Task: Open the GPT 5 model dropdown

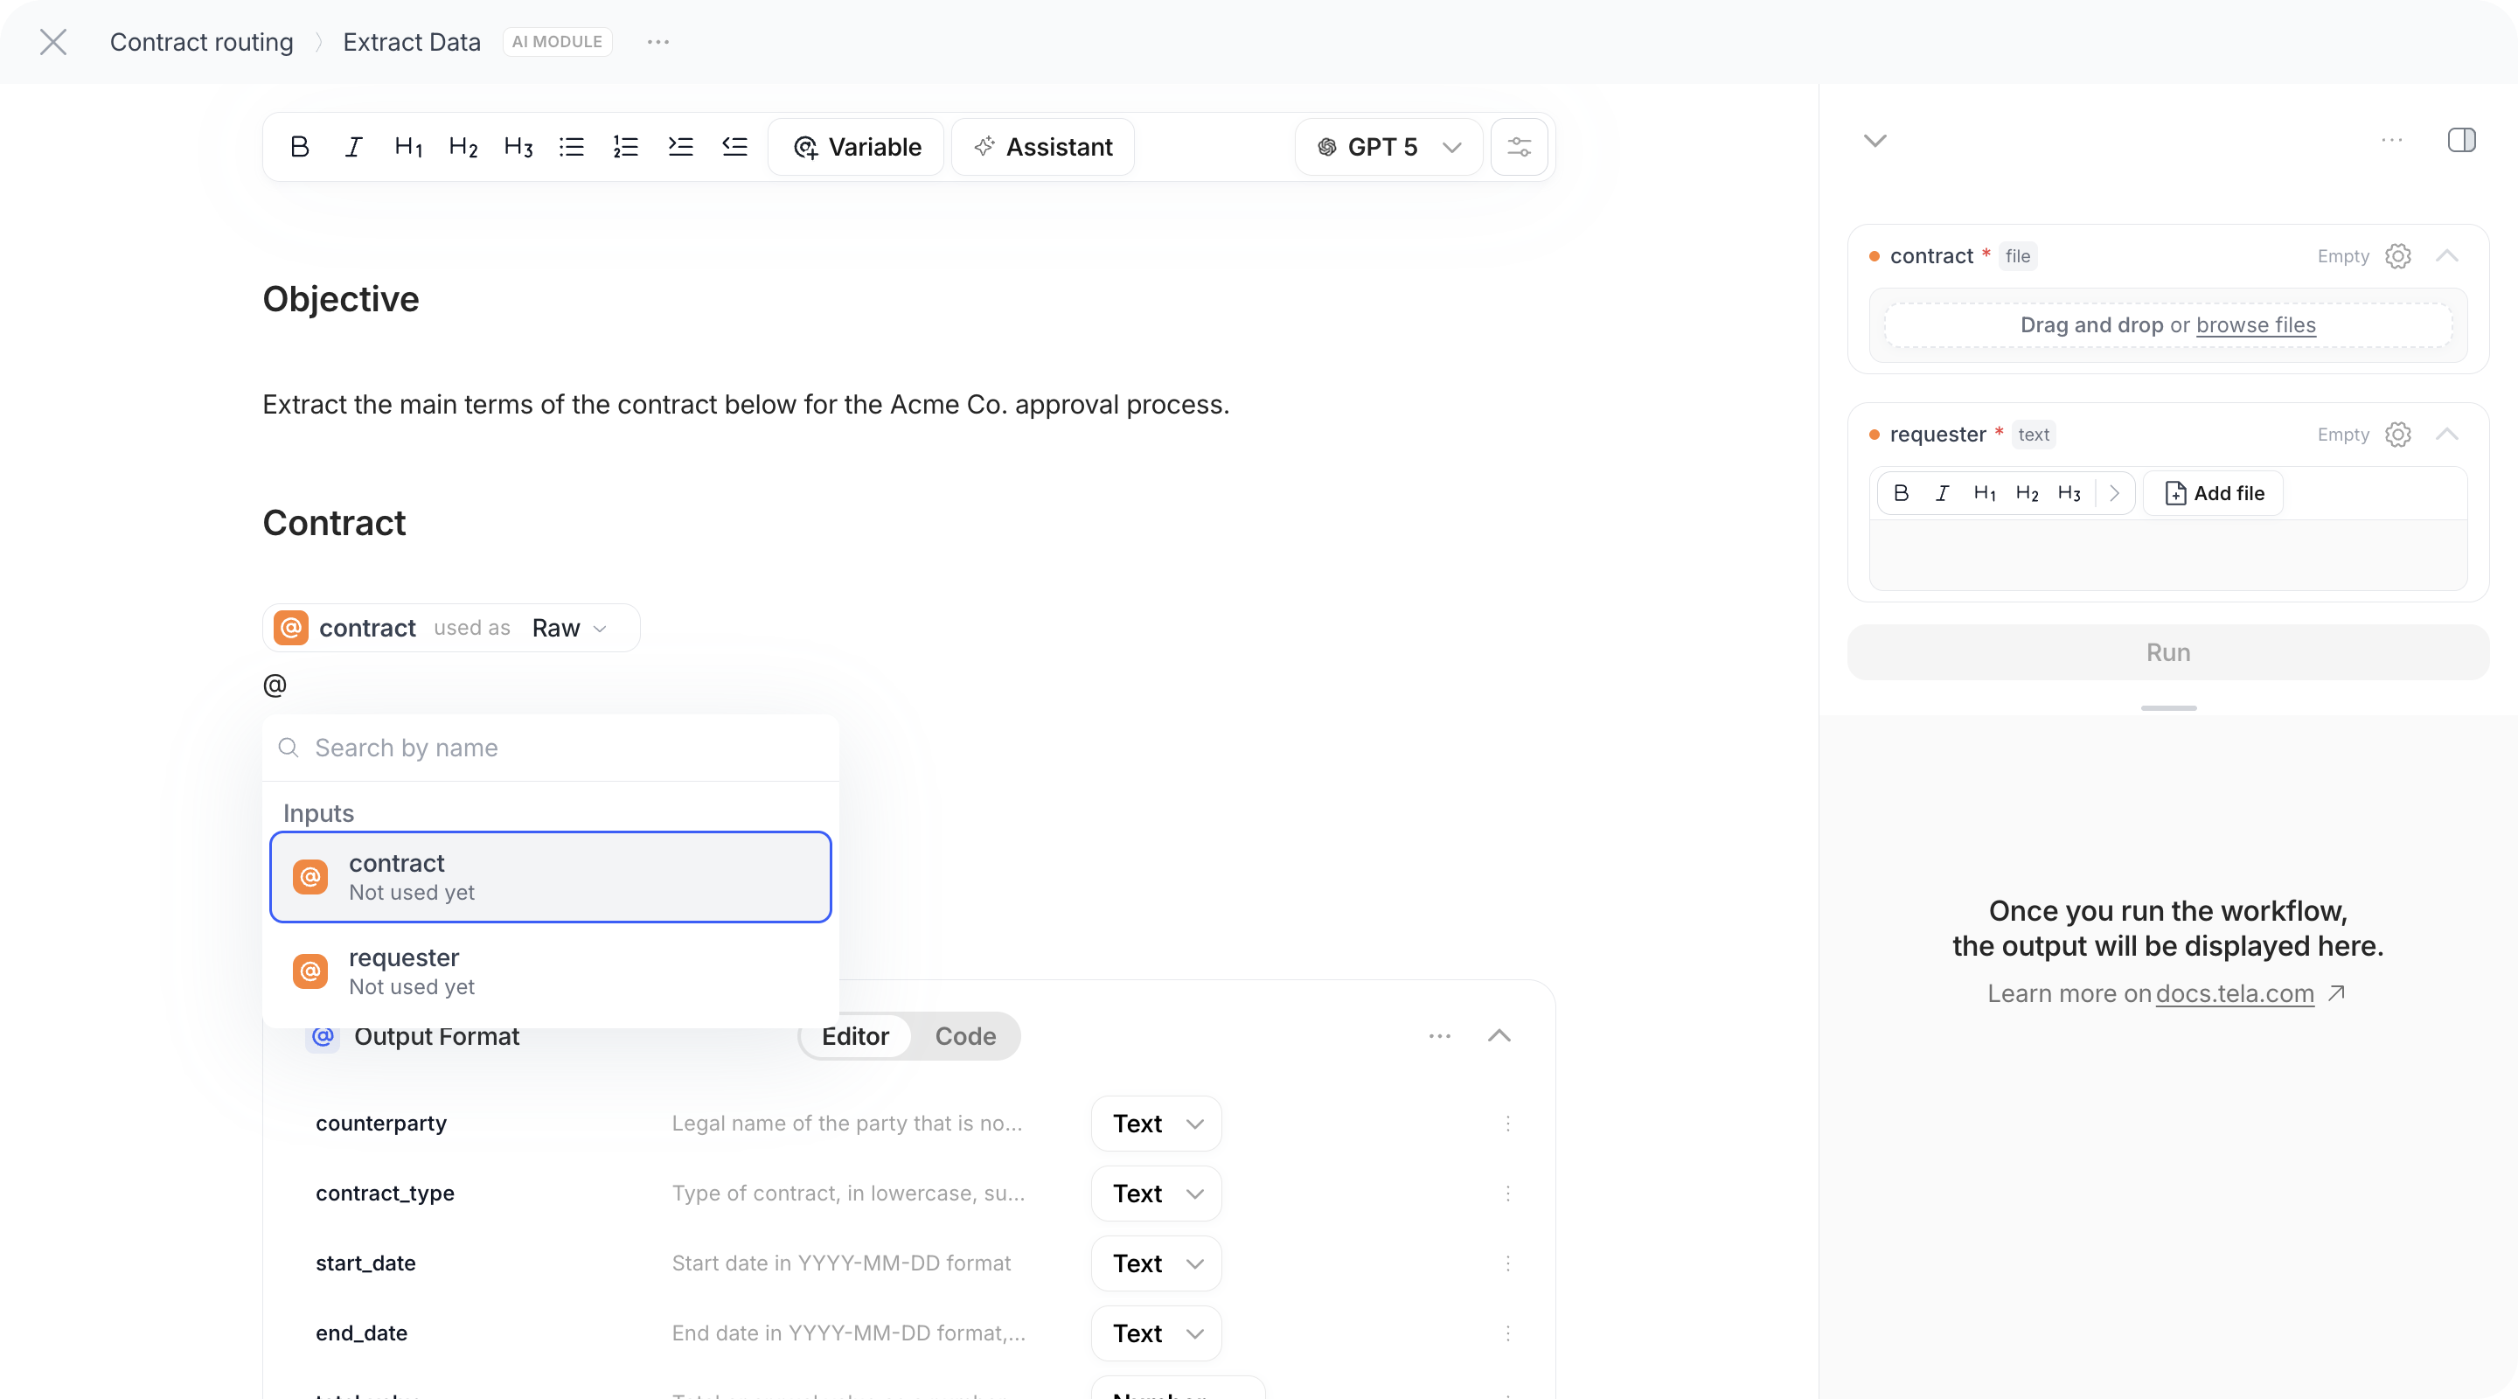Action: (x=1389, y=147)
